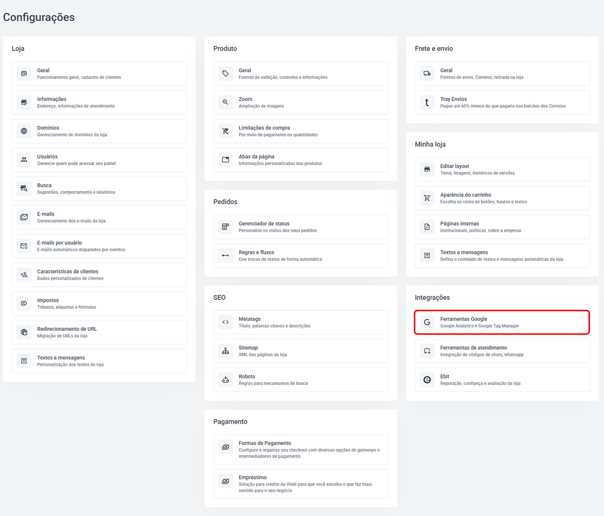This screenshot has height=516, width=604.
Task: Open E-mails por usuário settings
Action: (99, 246)
